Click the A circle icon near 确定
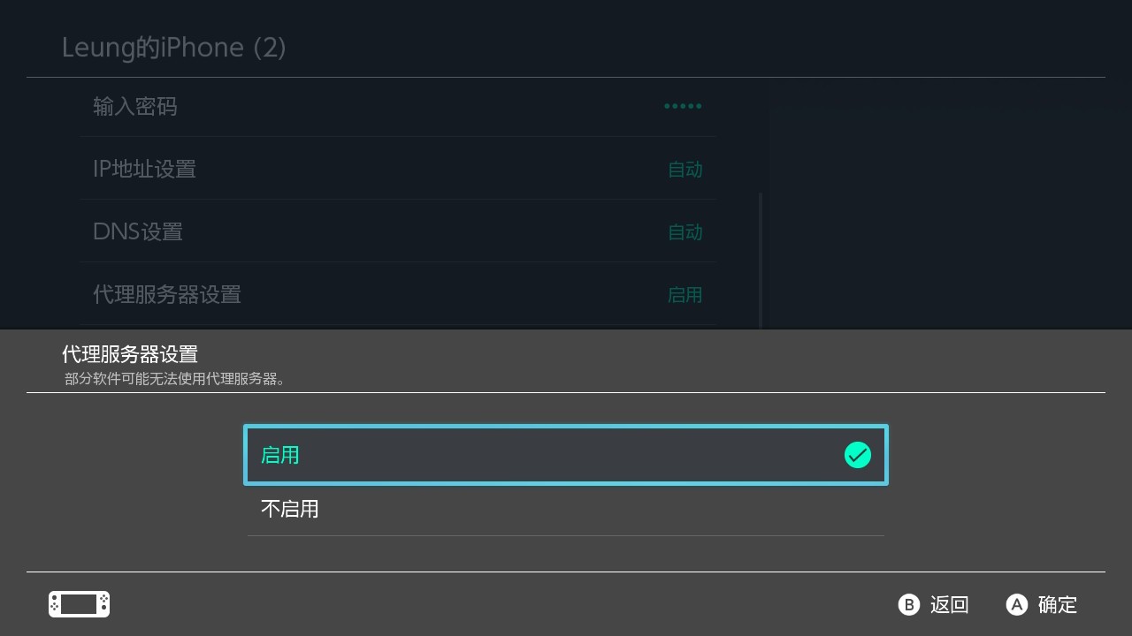 coord(1016,605)
